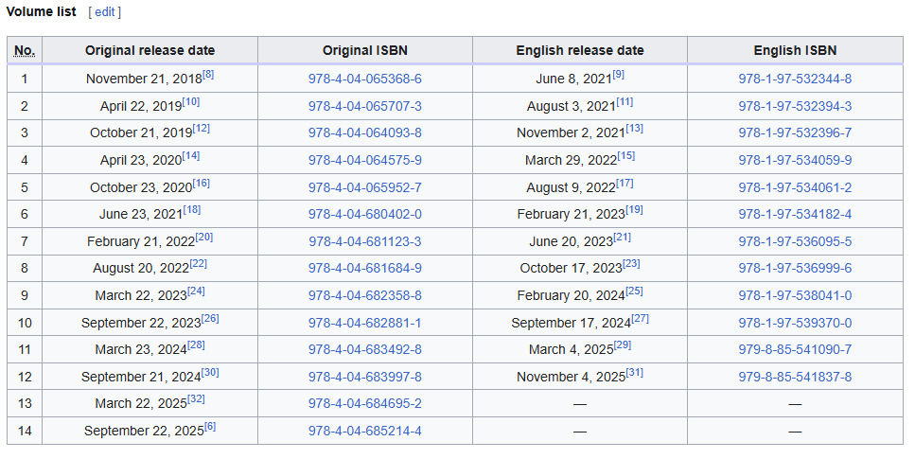
Task: Open original ISBN 978-4-04-685214-4
Action: pyautogui.click(x=365, y=431)
